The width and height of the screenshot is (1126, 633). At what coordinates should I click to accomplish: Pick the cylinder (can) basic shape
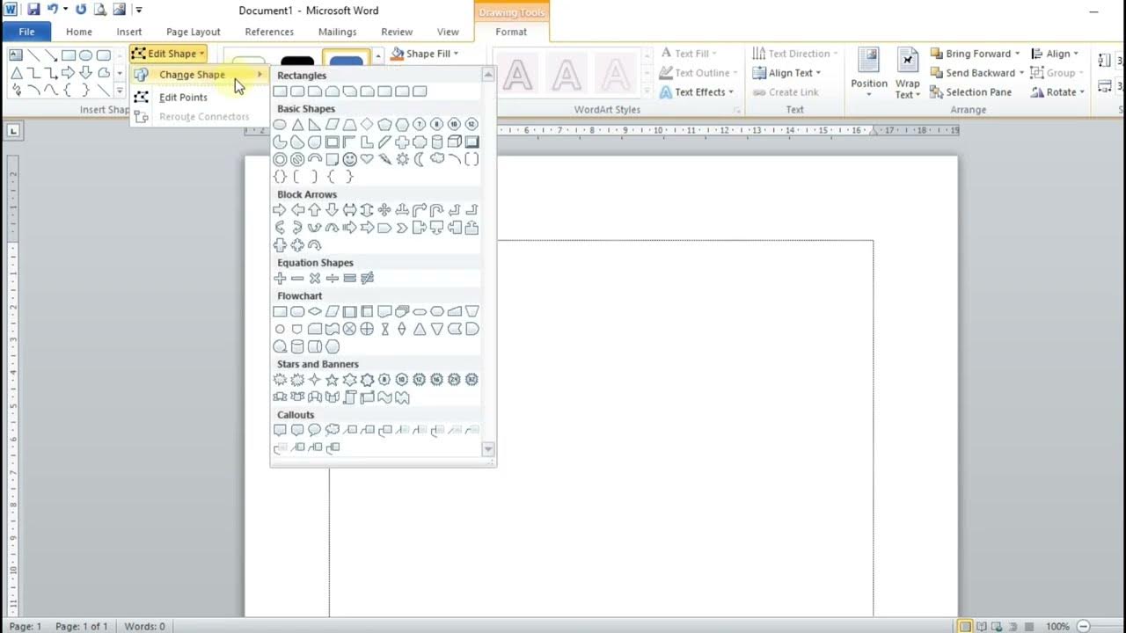click(x=436, y=142)
